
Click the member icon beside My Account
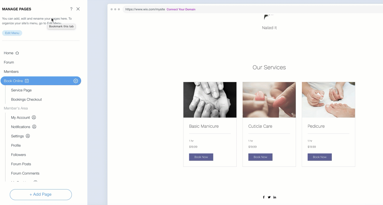click(34, 117)
